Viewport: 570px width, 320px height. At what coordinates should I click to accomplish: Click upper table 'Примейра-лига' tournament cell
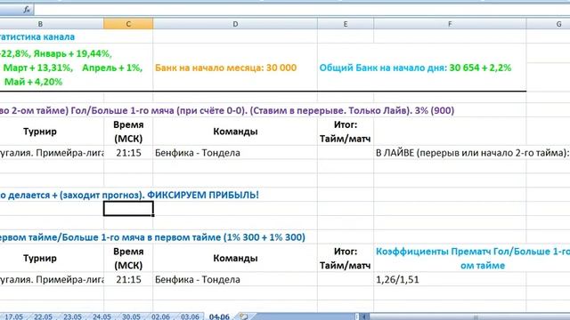52,153
